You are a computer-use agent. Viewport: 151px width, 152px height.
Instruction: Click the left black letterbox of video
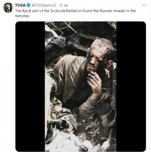[30, 86]
